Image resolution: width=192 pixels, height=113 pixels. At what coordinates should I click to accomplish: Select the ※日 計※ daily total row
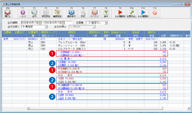[x=96, y=75]
